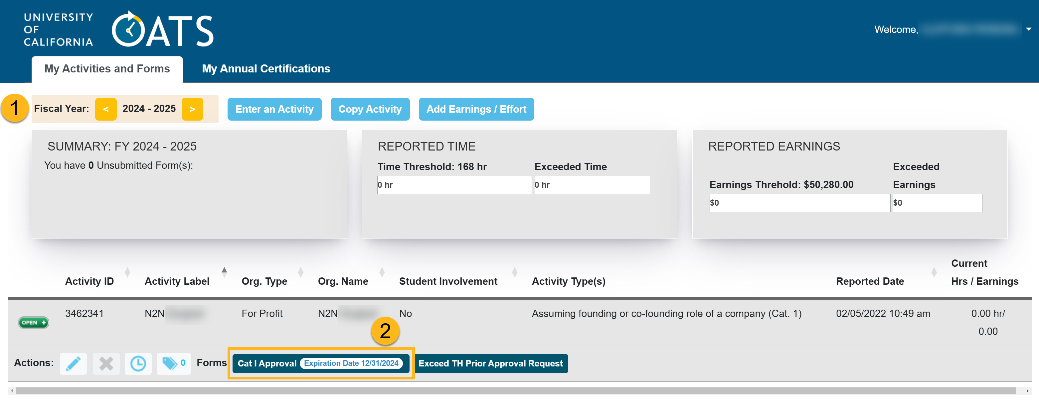Go to next fiscal year arrow
1039x403 pixels.
pos(192,109)
